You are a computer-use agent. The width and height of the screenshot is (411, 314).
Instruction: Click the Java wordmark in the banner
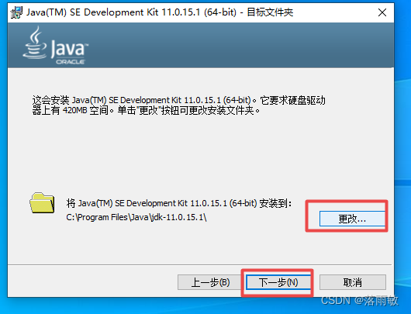coord(70,49)
